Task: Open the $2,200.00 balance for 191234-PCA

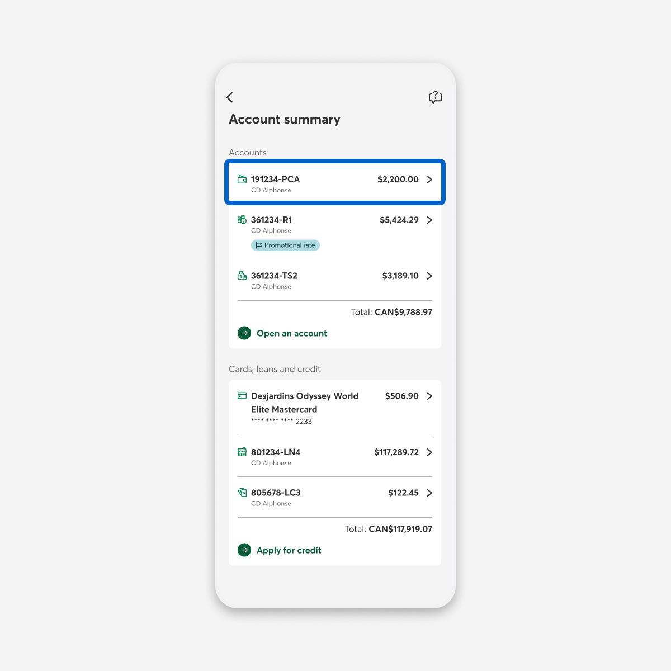Action: click(x=398, y=179)
